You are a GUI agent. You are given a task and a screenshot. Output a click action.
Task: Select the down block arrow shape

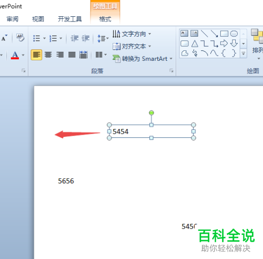234,43
